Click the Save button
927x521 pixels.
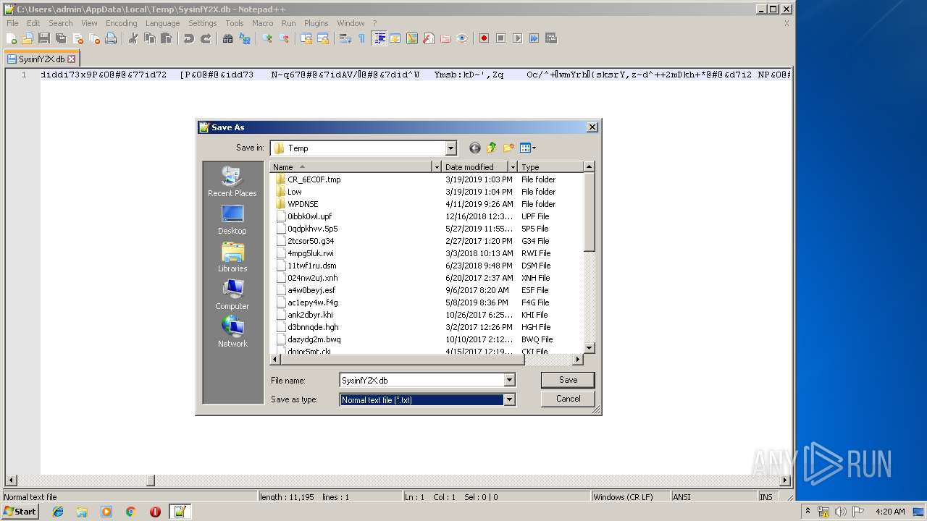tap(568, 380)
